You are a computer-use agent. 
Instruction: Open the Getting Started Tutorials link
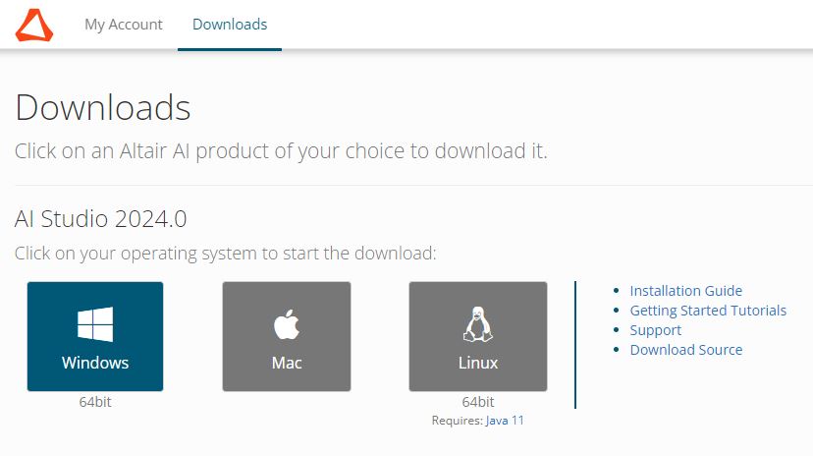(x=708, y=311)
